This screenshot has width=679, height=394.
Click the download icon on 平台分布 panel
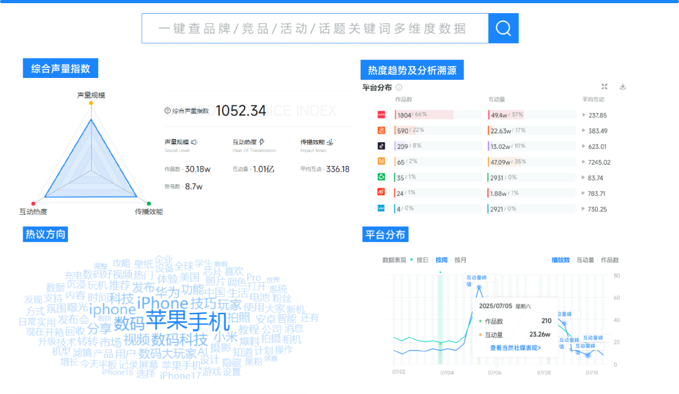click(623, 87)
